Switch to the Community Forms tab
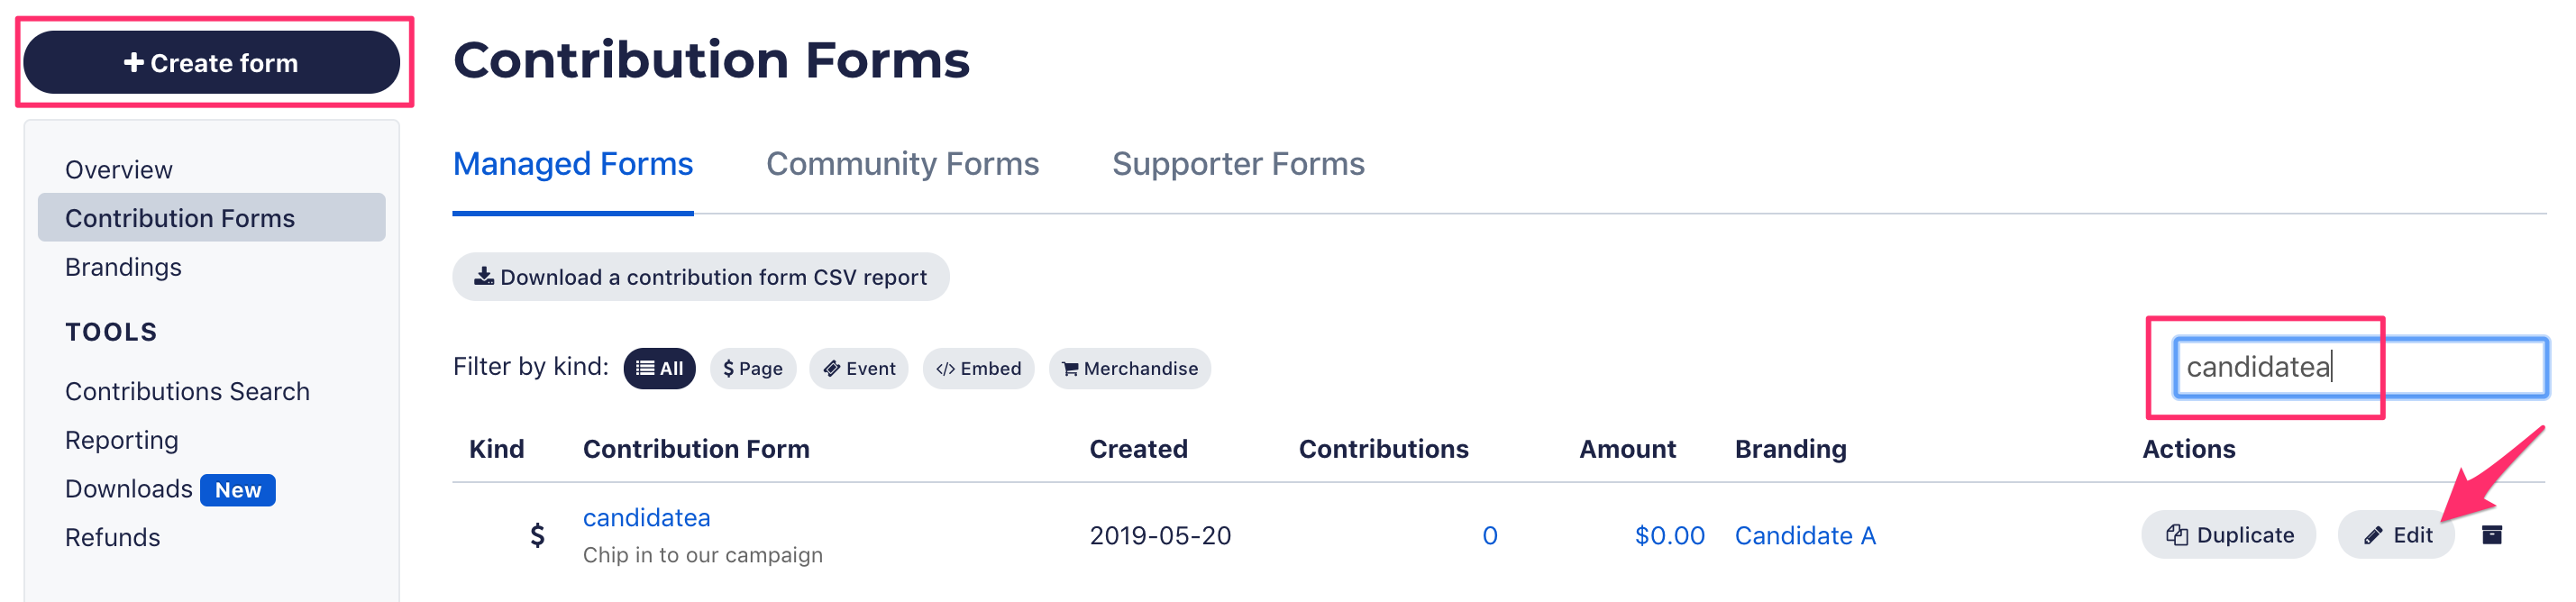The image size is (2576, 602). (x=902, y=164)
